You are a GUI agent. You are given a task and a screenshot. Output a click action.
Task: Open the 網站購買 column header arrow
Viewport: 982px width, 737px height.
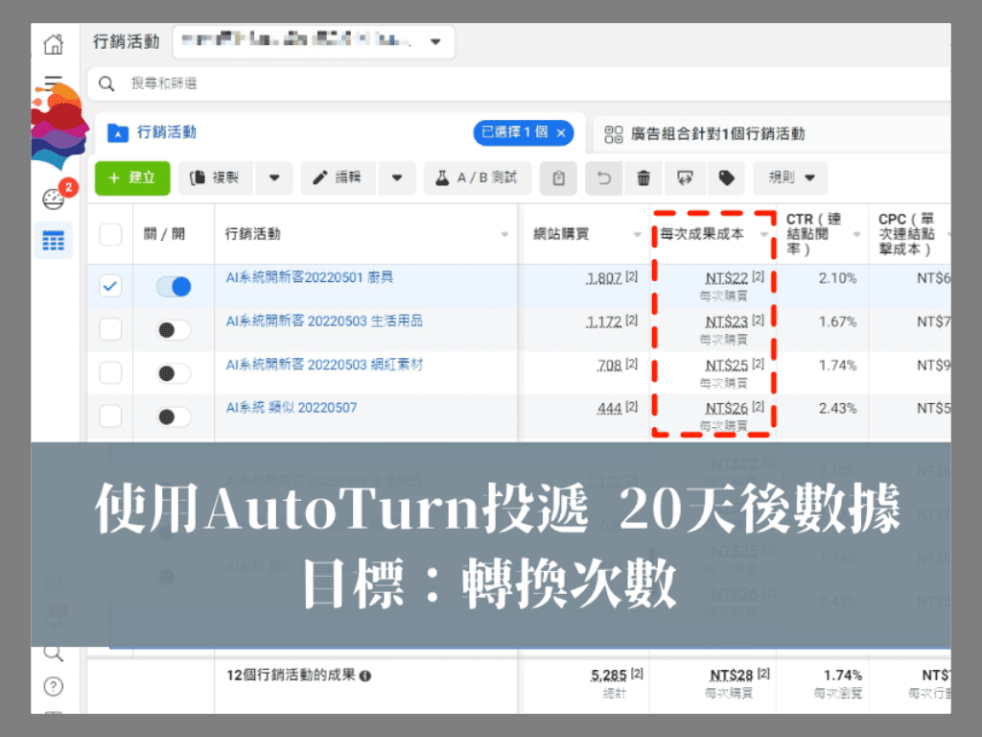(x=637, y=235)
